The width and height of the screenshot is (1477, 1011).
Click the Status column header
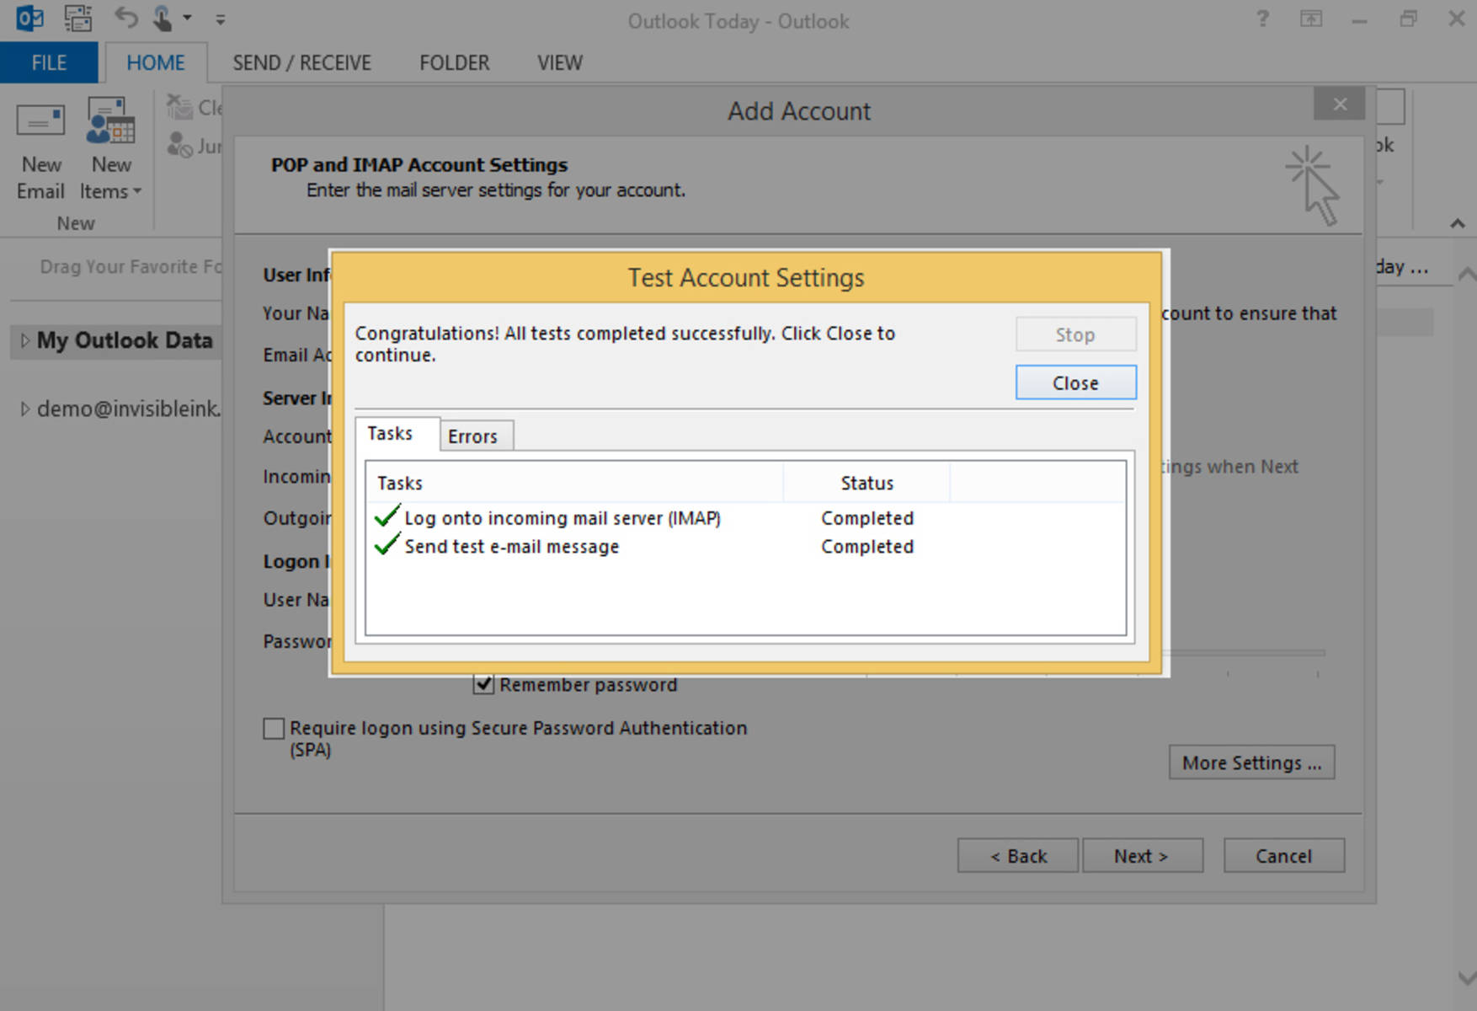pos(866,483)
